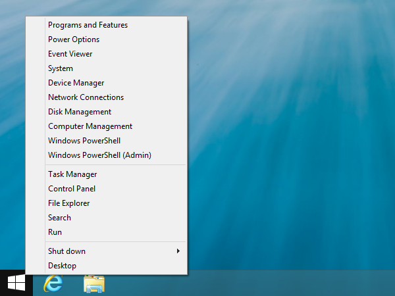Viewport: 395px width, 296px height.
Task: Pick File Explorer in the context menu
Action: [x=68, y=203]
